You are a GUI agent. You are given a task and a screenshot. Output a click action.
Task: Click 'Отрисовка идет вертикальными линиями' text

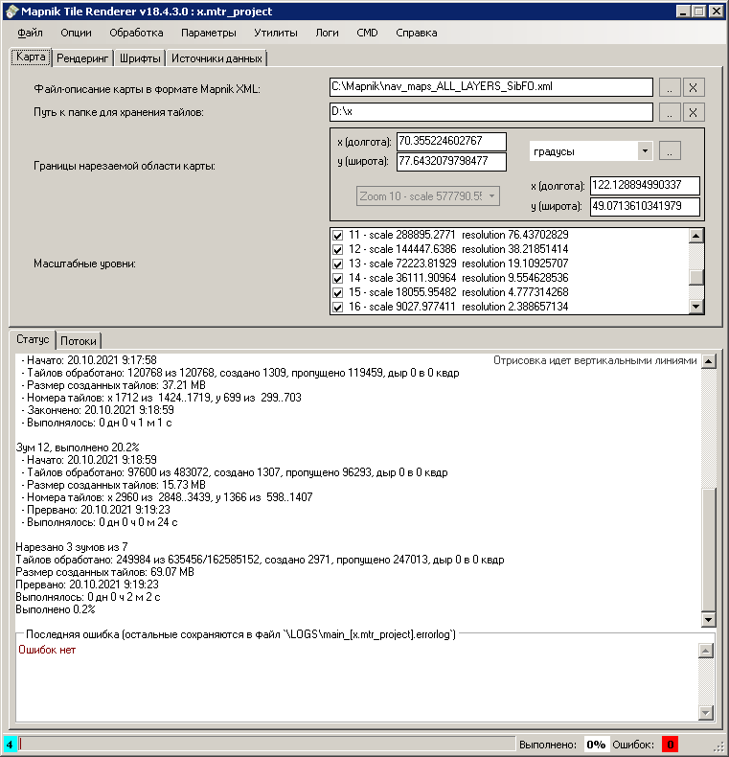pyautogui.click(x=595, y=360)
